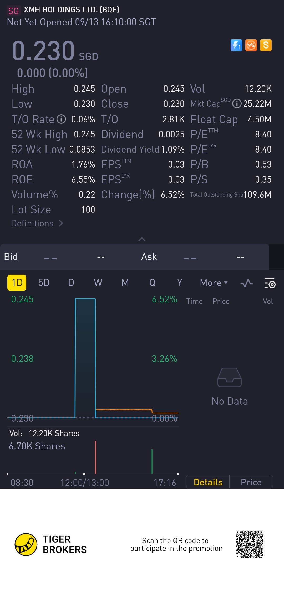Switch to the Price toggle
The image size is (284, 600).
pyautogui.click(x=251, y=482)
